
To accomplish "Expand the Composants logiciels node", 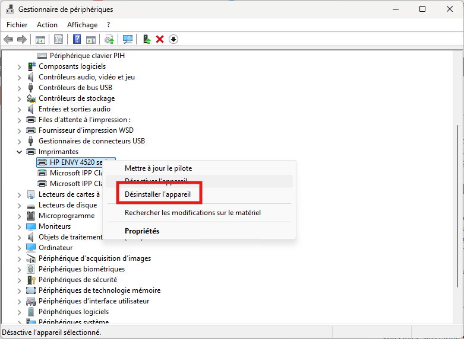I will [19, 67].
